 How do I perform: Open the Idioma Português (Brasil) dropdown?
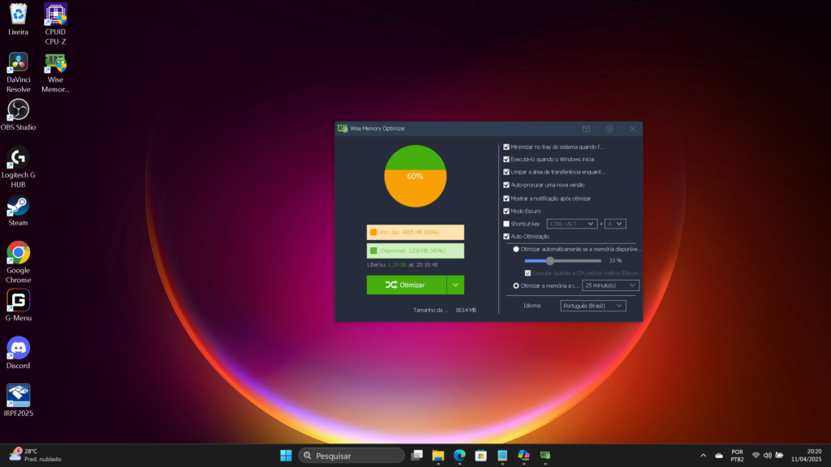coord(592,306)
